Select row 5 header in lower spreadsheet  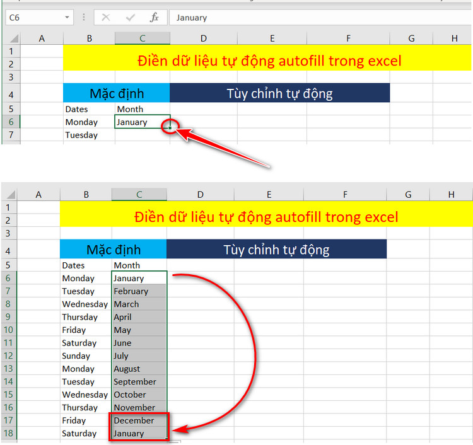[x=8, y=265]
